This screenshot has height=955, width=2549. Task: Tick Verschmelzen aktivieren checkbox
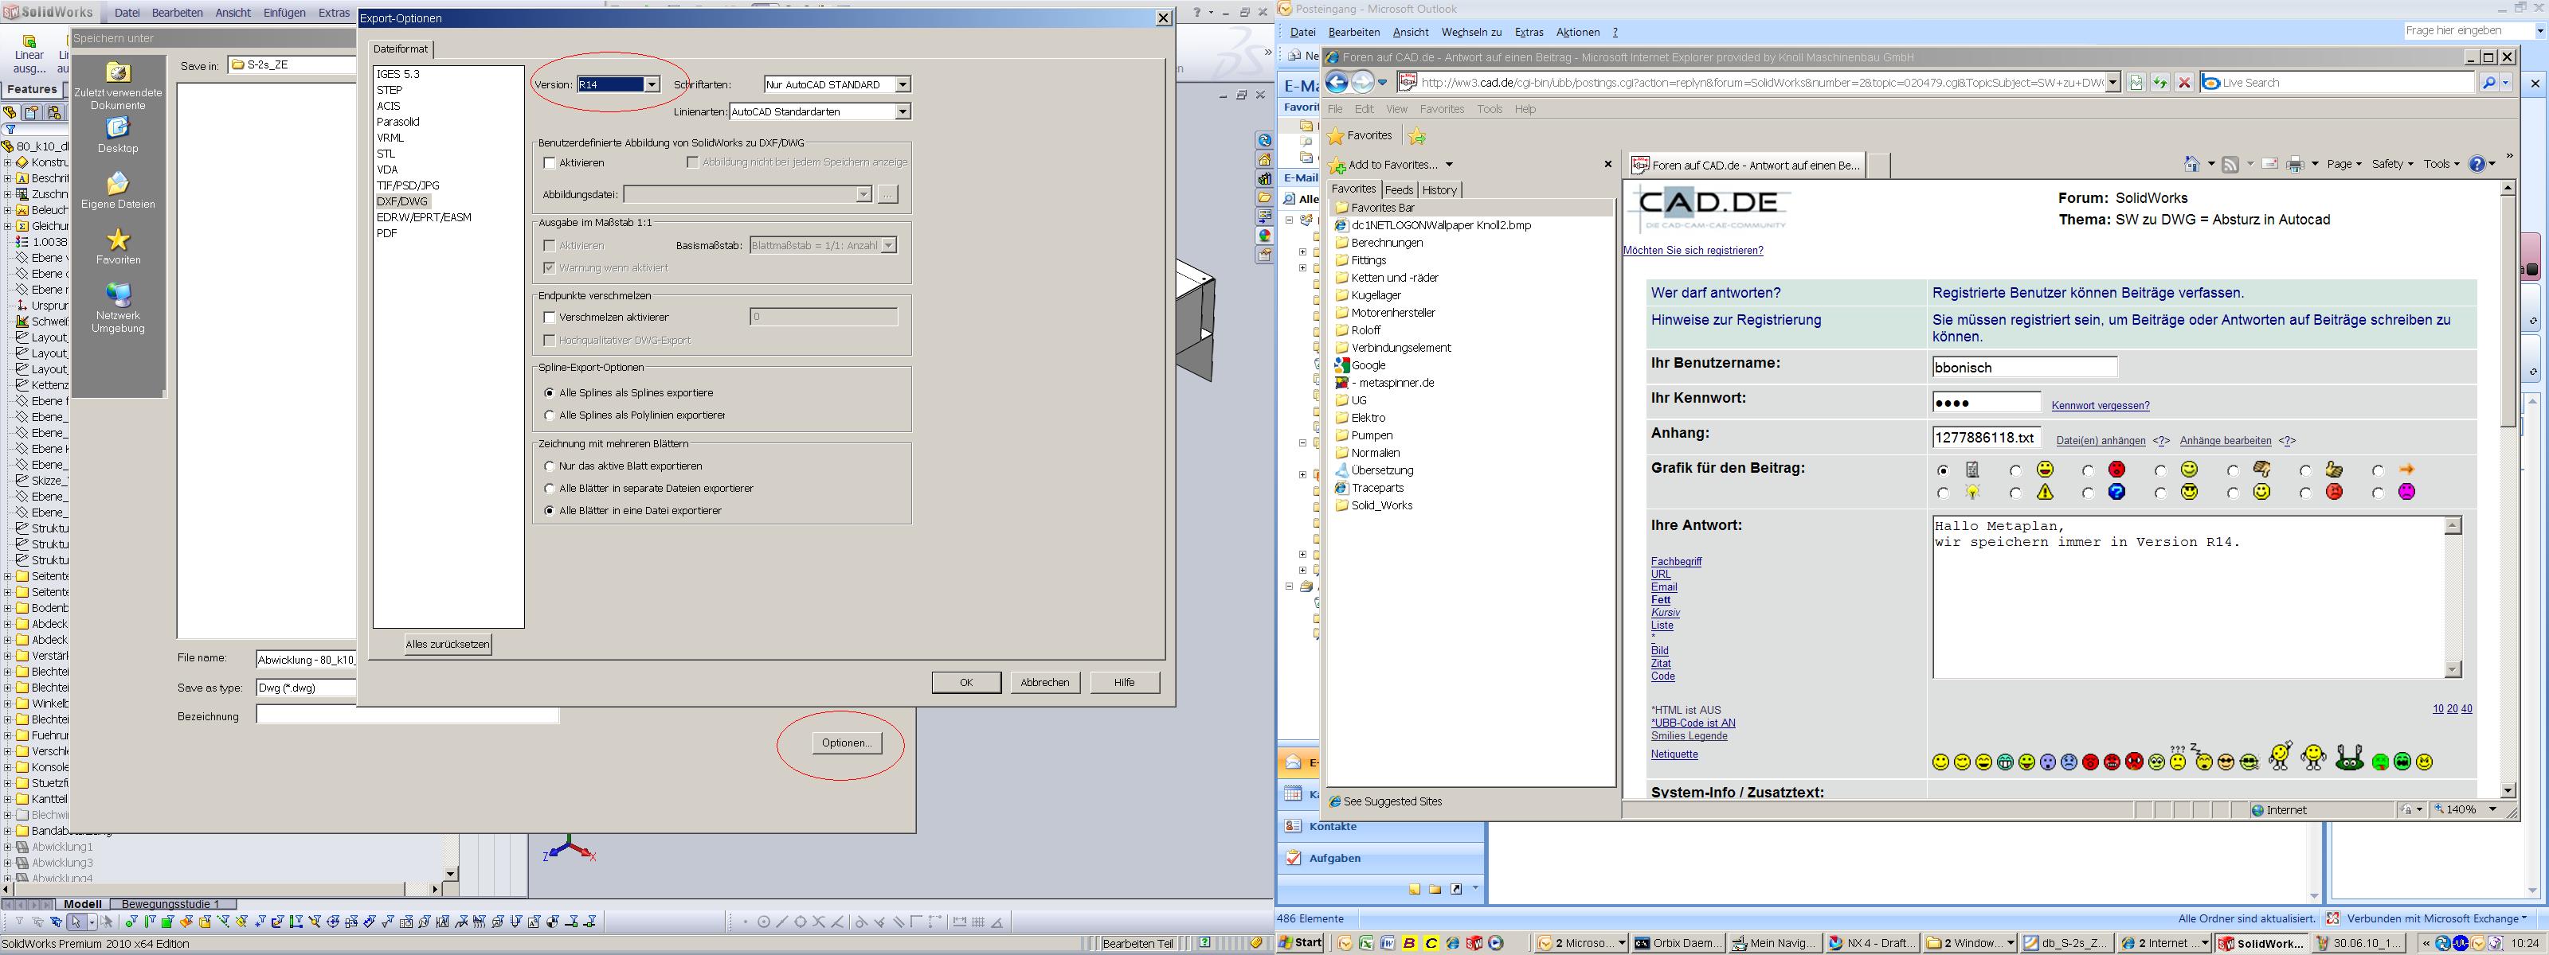550,318
